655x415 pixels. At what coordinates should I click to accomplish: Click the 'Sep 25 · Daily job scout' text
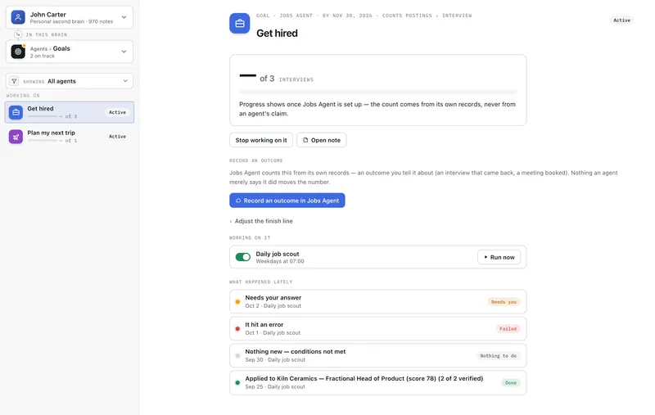tap(275, 387)
